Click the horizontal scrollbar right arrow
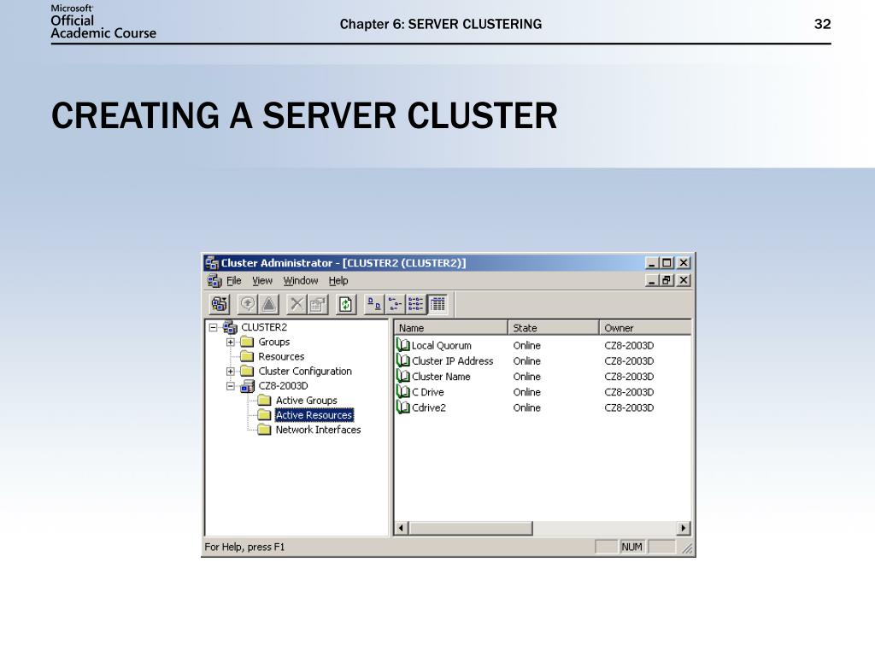Image resolution: width=875 pixels, height=656 pixels. coord(684,528)
